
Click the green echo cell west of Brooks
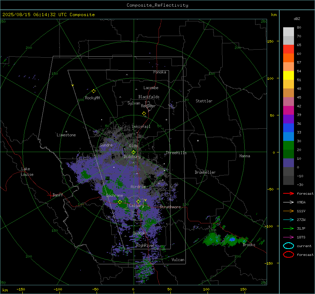pos(212,239)
